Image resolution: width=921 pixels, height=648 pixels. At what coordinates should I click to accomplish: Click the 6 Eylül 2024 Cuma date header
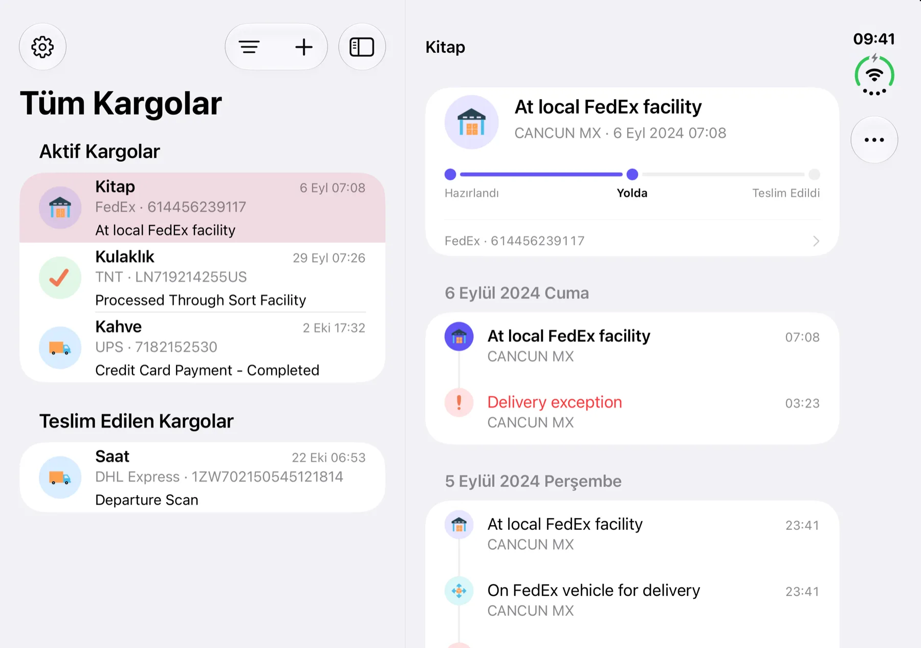pyautogui.click(x=517, y=293)
